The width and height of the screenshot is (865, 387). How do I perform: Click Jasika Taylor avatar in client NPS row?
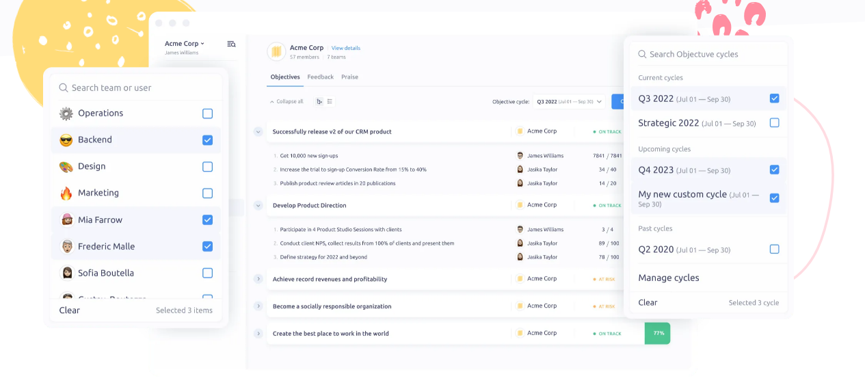coord(520,243)
